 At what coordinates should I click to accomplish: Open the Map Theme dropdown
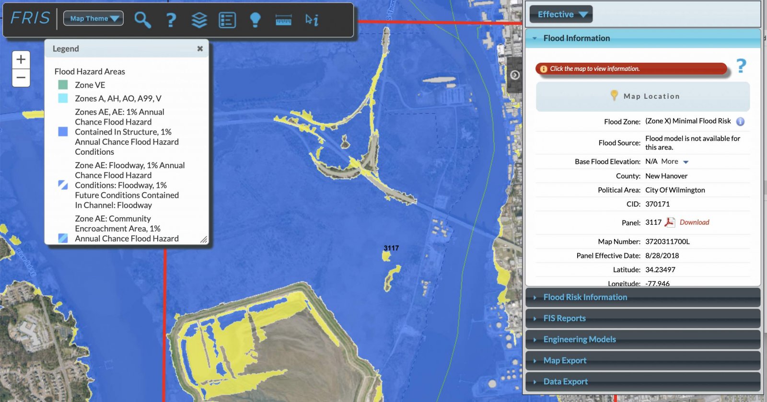tap(93, 19)
